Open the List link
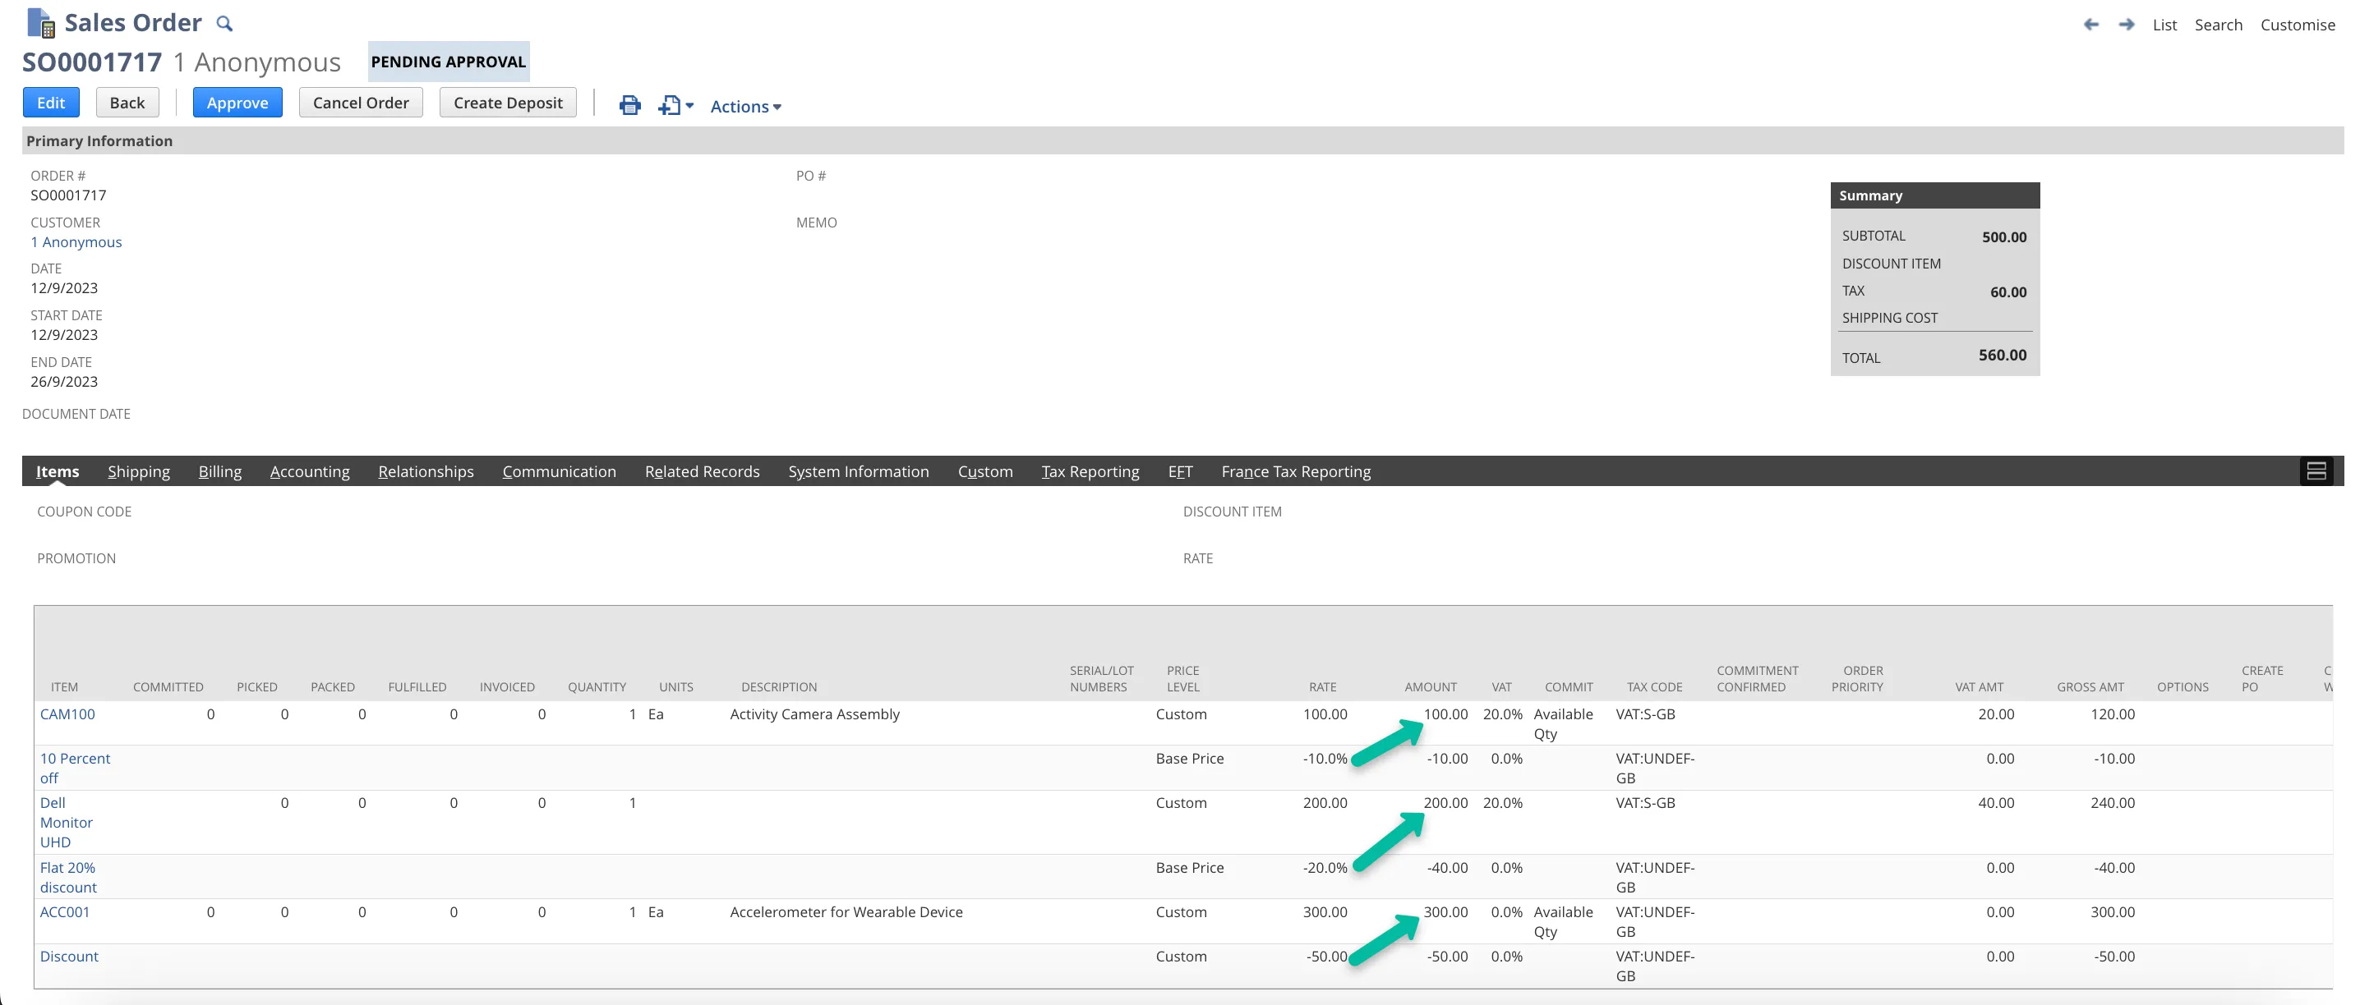 pyautogui.click(x=2165, y=25)
